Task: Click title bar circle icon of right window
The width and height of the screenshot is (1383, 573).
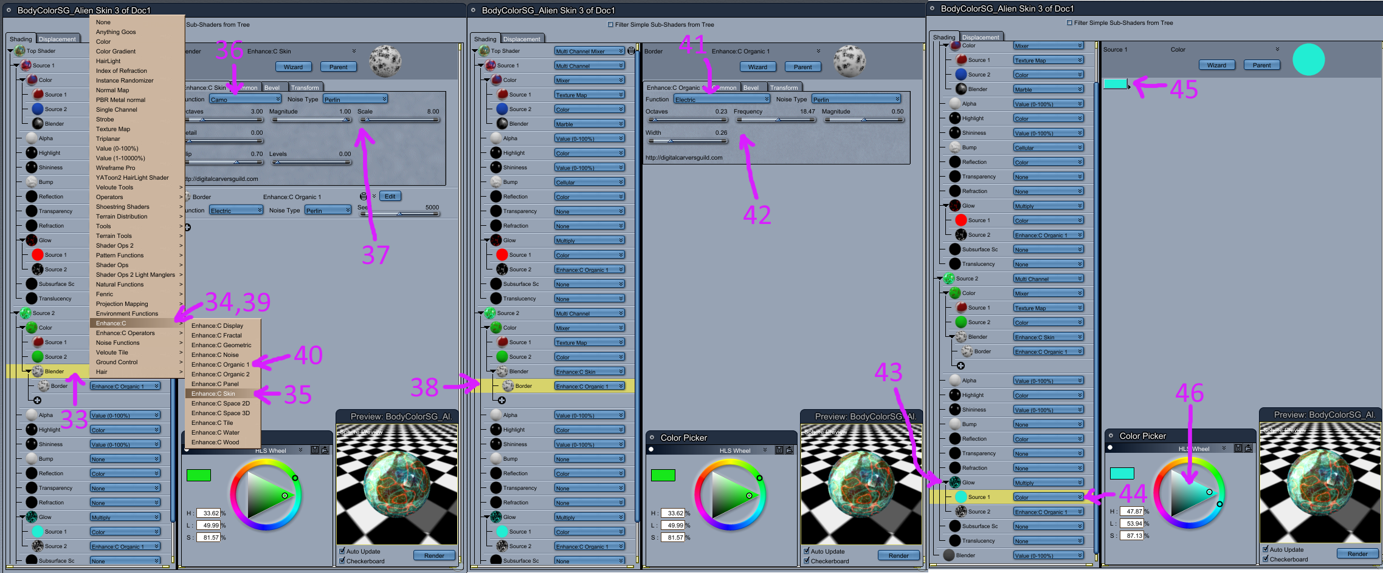Action: pyautogui.click(x=932, y=8)
